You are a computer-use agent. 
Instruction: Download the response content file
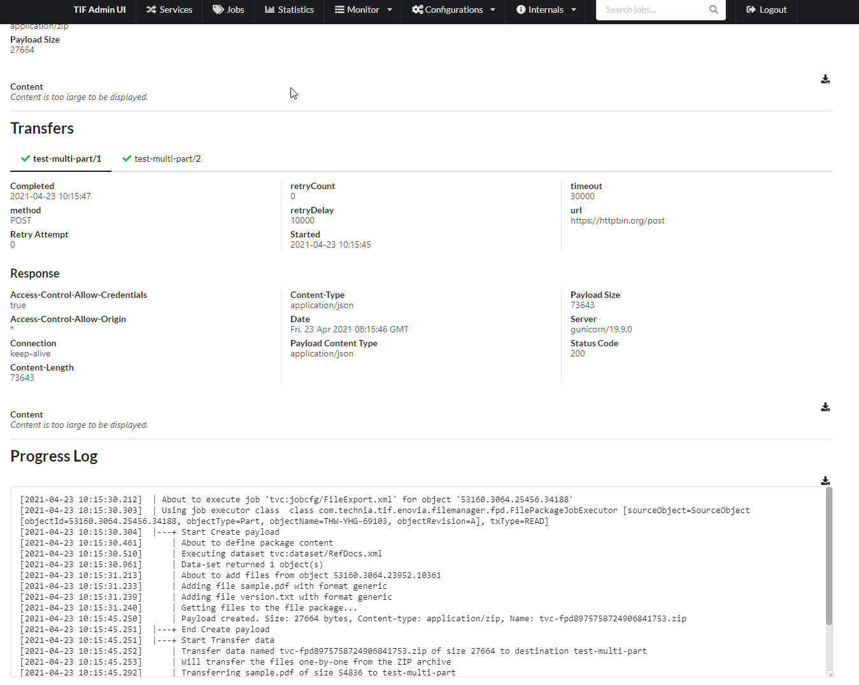click(825, 407)
